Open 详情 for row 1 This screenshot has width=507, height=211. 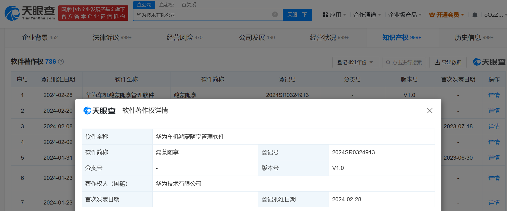coord(494,95)
